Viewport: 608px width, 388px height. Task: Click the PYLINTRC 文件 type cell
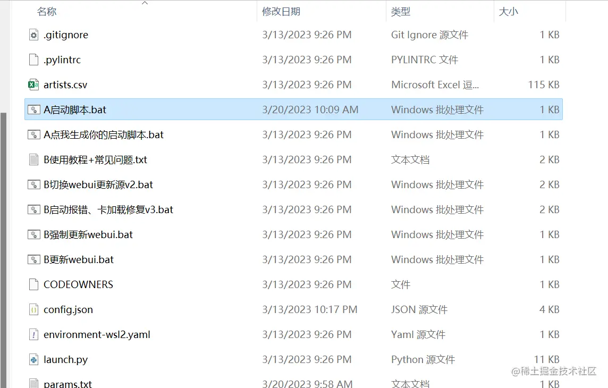coord(425,60)
